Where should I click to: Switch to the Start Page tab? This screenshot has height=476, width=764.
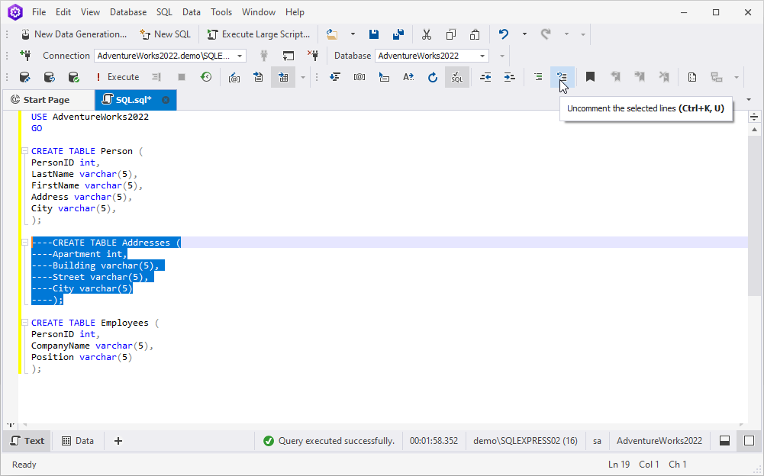tap(47, 100)
